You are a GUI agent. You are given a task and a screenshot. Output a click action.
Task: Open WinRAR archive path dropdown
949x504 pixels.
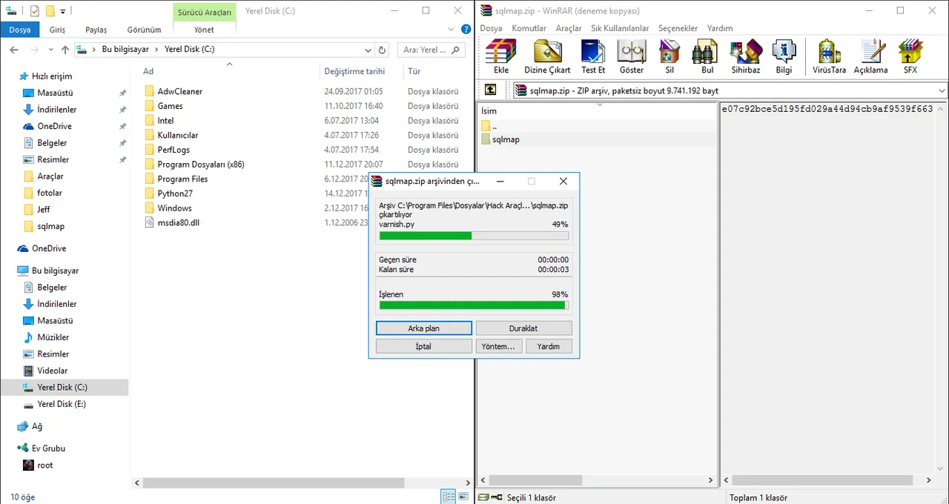coord(942,90)
